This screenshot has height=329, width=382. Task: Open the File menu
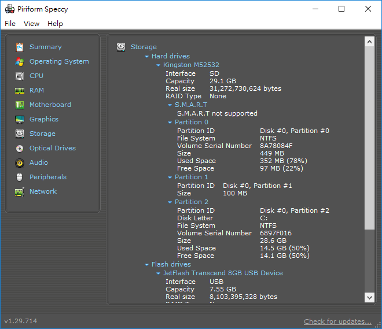(x=10, y=24)
